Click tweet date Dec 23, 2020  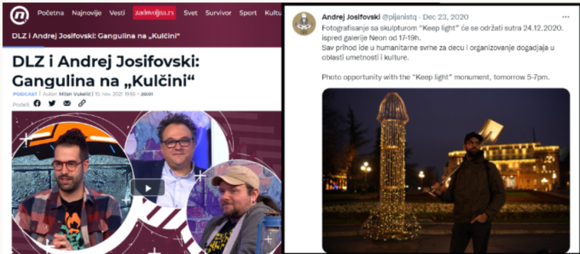pos(446,17)
